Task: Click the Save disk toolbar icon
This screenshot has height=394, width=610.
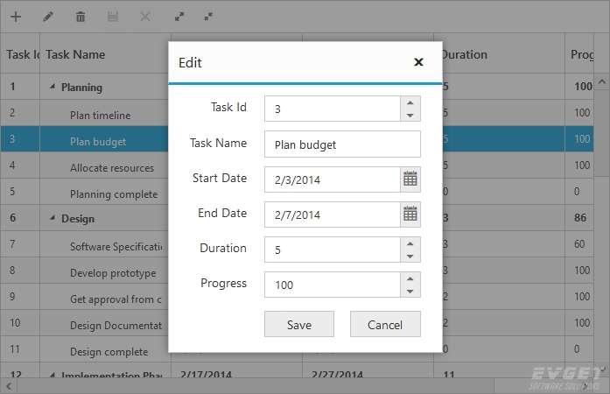Action: tap(113, 17)
